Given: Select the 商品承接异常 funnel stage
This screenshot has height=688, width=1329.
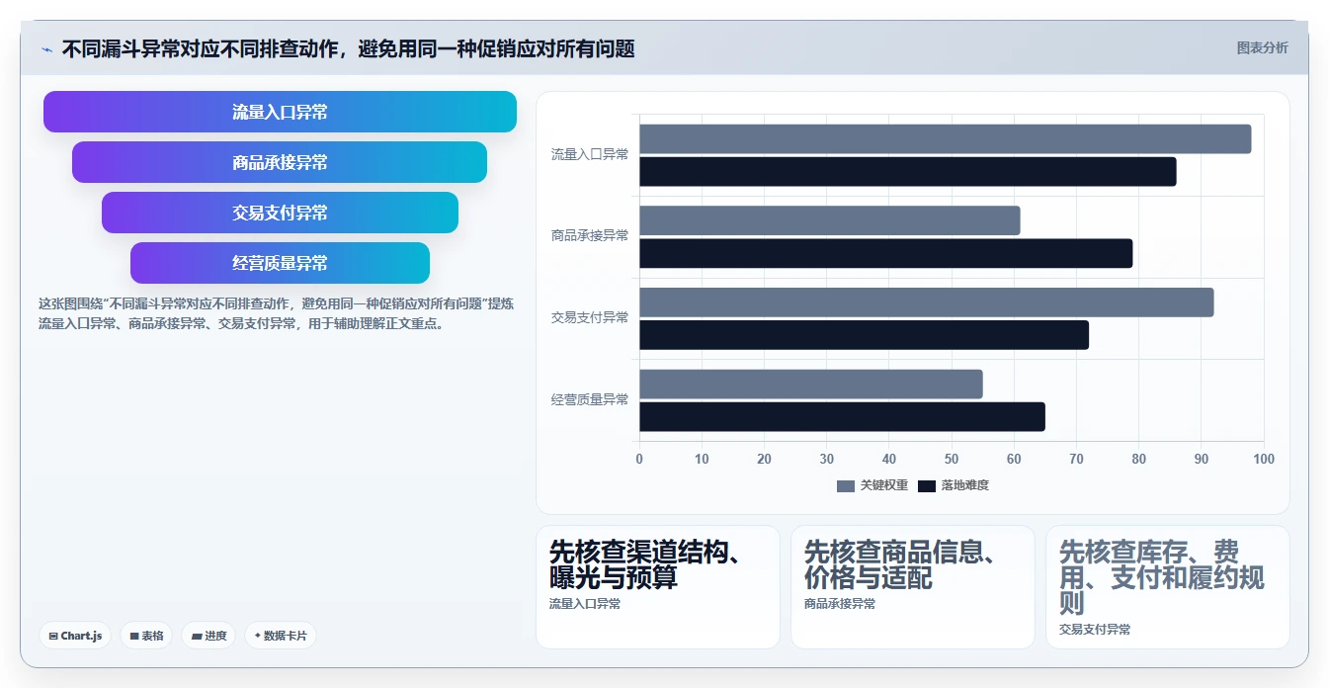Looking at the screenshot, I should [x=280, y=162].
